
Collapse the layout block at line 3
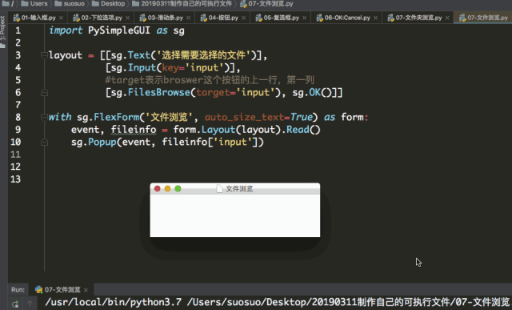pyautogui.click(x=45, y=55)
